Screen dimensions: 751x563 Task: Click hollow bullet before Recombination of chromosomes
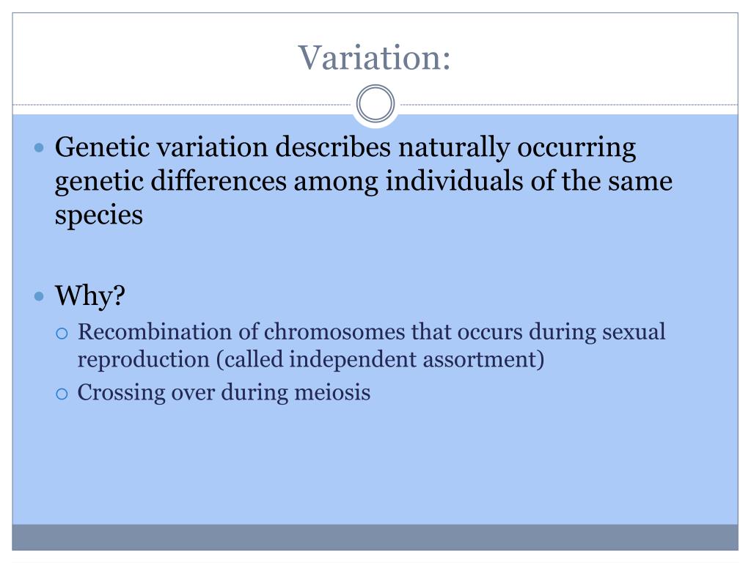62,334
